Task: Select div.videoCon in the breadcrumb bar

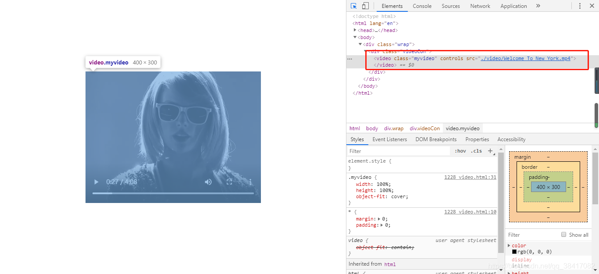Action: pos(424,128)
